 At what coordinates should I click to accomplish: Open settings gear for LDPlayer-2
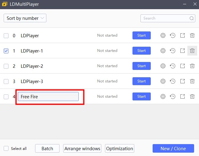tap(163, 66)
